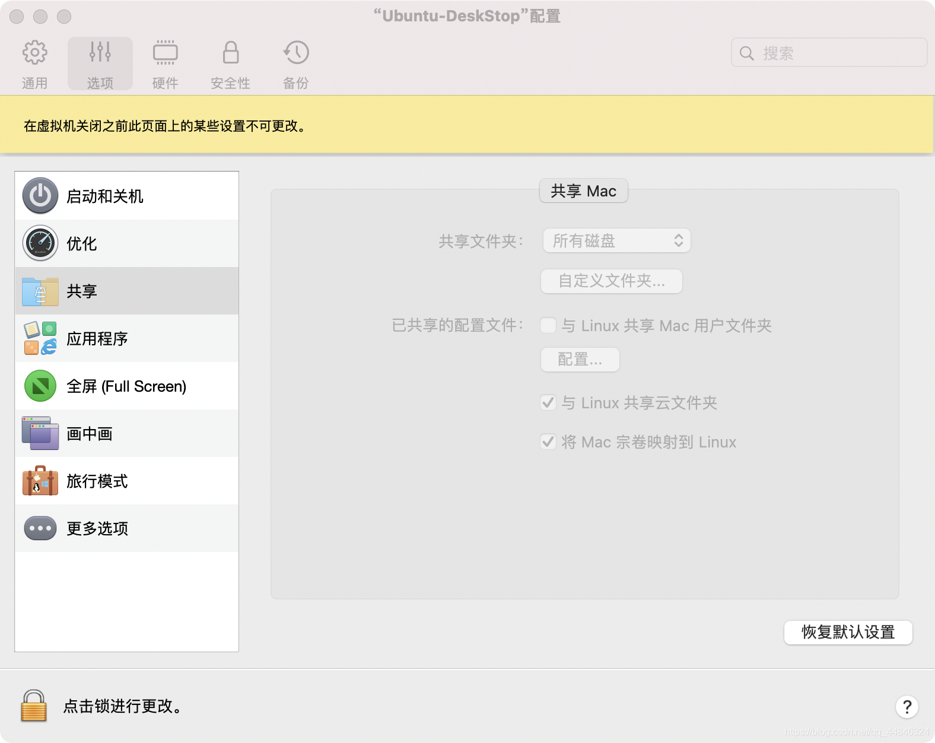Open the 安全性 lock icon tab

[x=230, y=63]
